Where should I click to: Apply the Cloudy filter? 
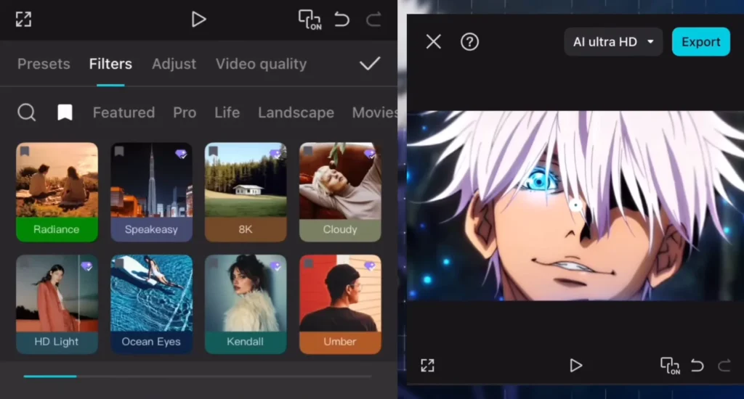click(340, 192)
